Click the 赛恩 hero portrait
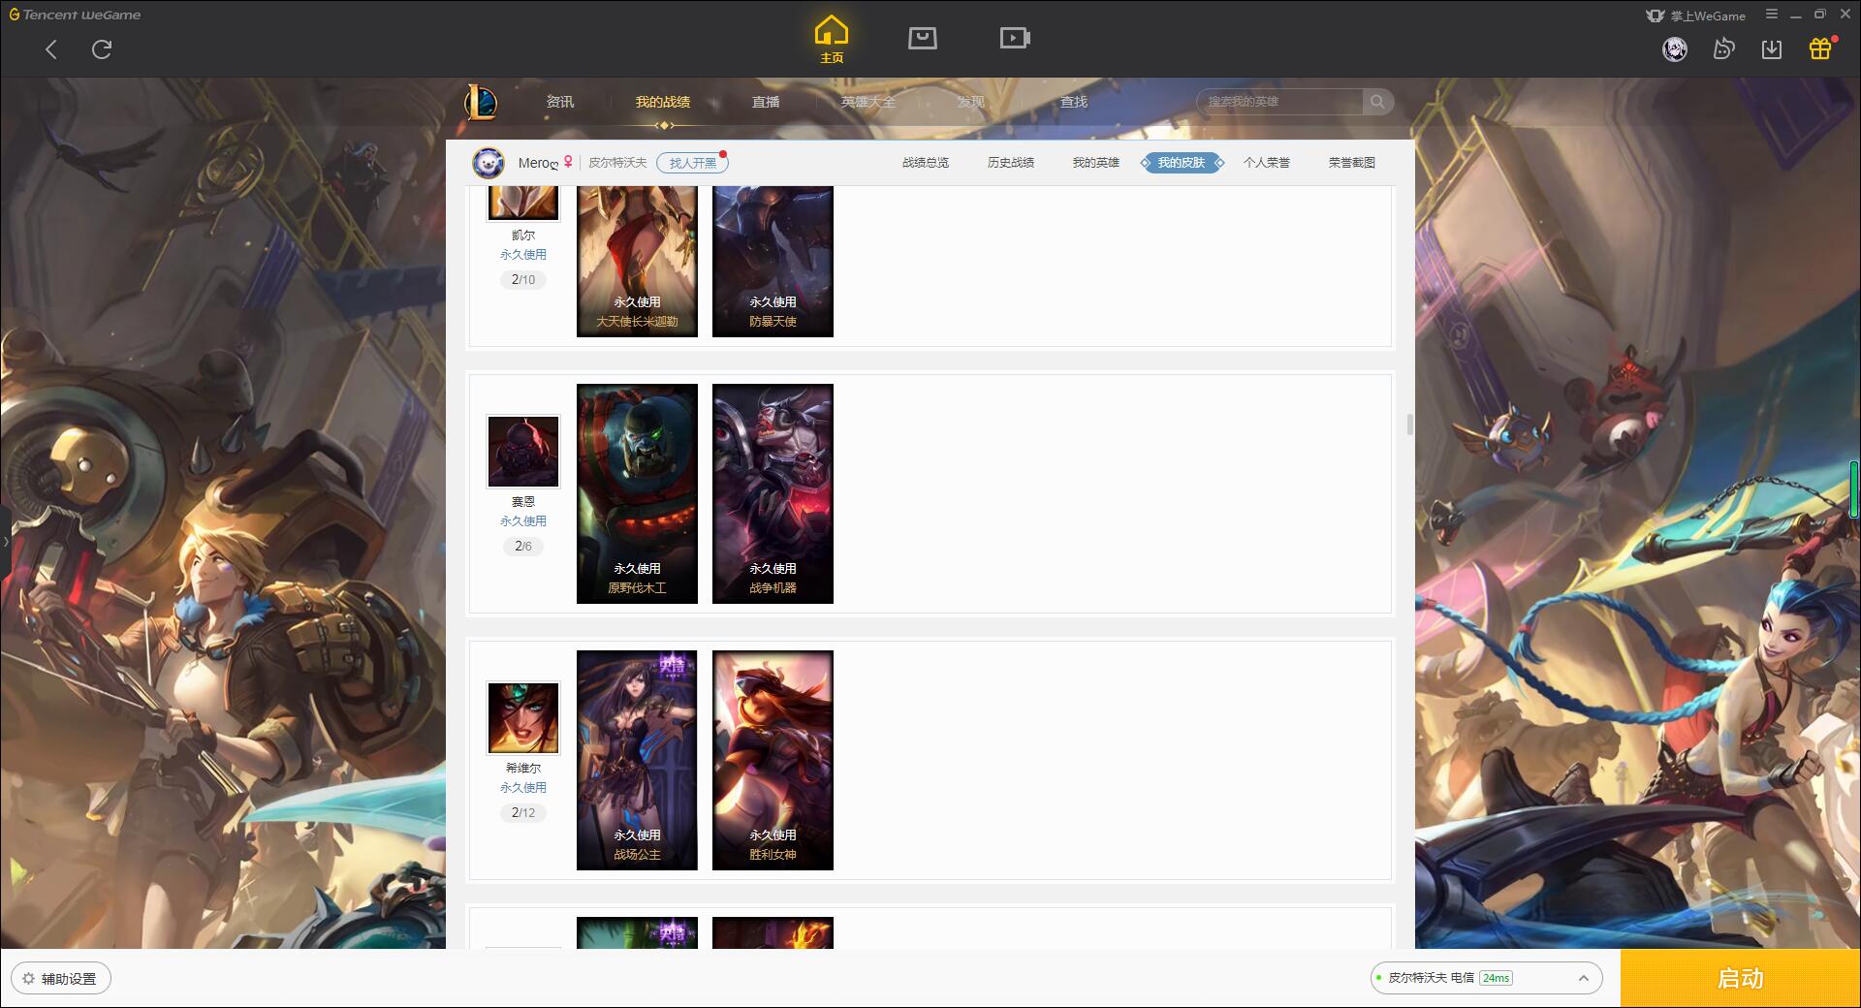This screenshot has width=1861, height=1008. [523, 452]
